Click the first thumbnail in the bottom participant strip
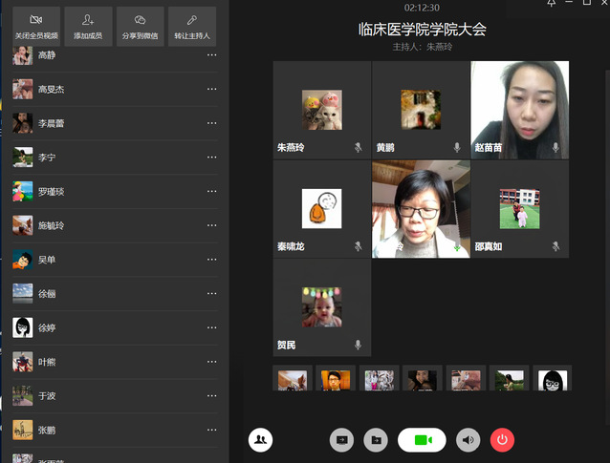This screenshot has height=463, width=610. point(292,380)
